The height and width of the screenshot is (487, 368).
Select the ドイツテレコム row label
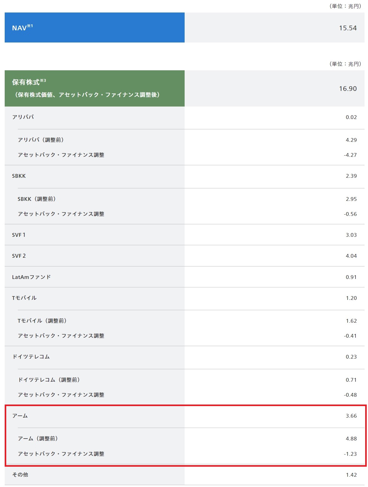pyautogui.click(x=31, y=357)
